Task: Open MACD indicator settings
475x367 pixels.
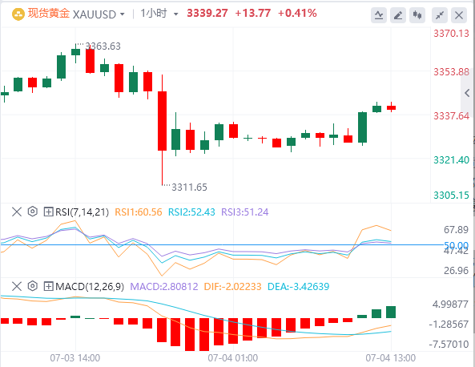Action: point(32,286)
